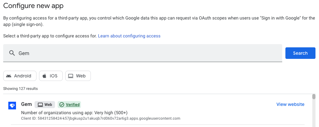Click the Web badge text beside Gem
The width and height of the screenshot is (319, 127).
(48, 105)
